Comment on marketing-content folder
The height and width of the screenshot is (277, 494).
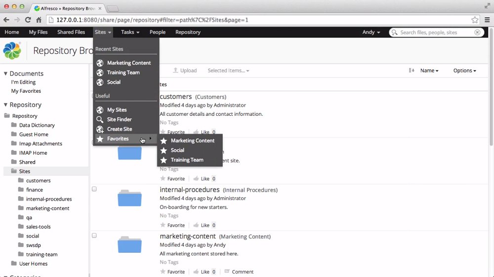point(239,272)
